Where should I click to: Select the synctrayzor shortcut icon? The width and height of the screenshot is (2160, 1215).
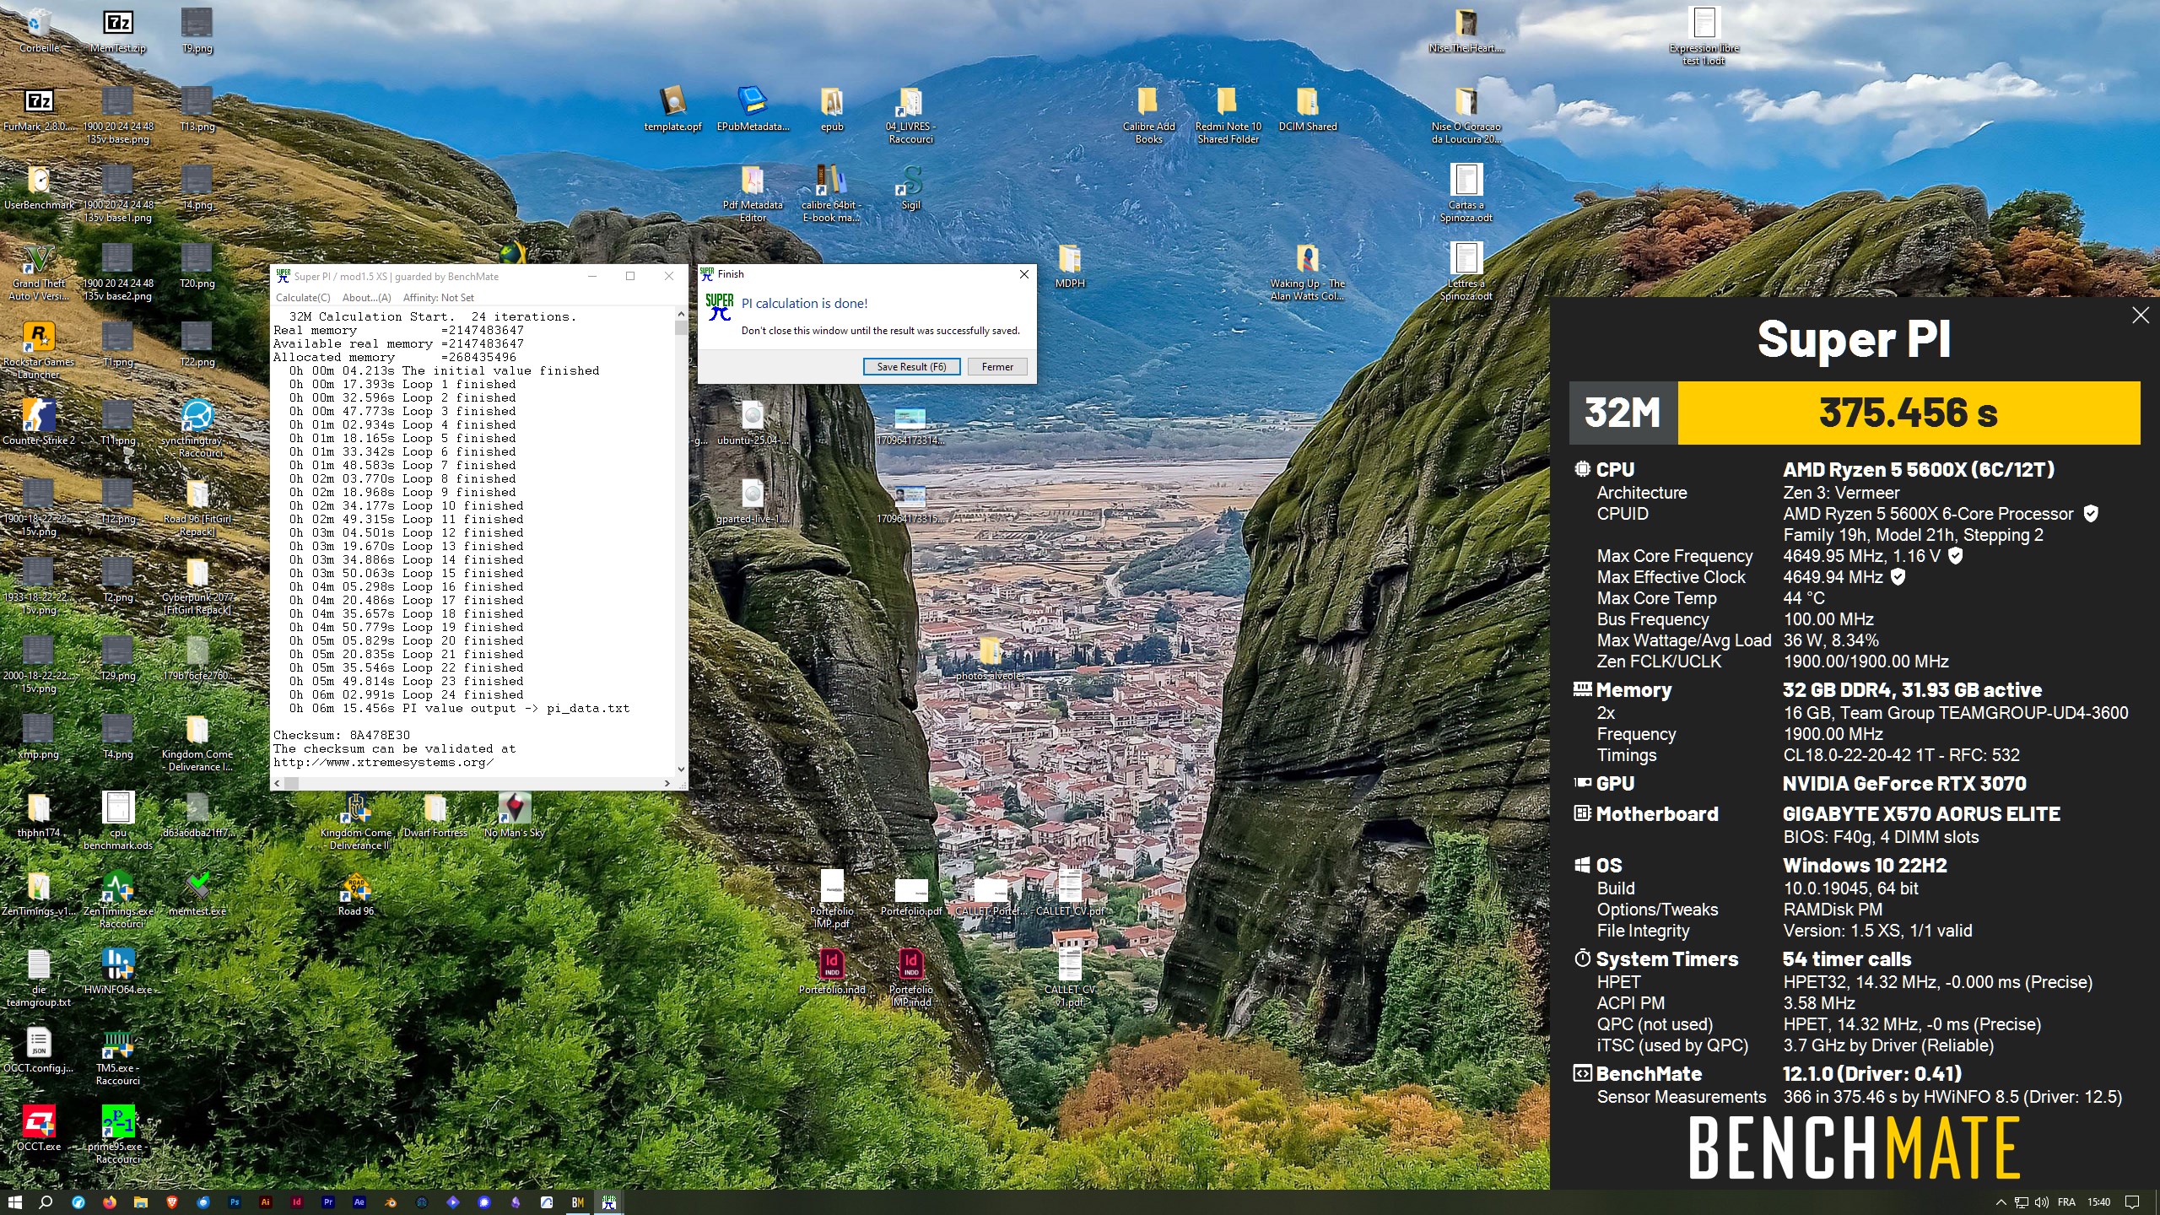[197, 428]
